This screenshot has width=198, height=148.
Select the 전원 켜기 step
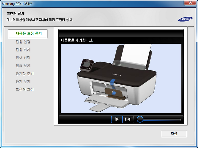coord(23,50)
